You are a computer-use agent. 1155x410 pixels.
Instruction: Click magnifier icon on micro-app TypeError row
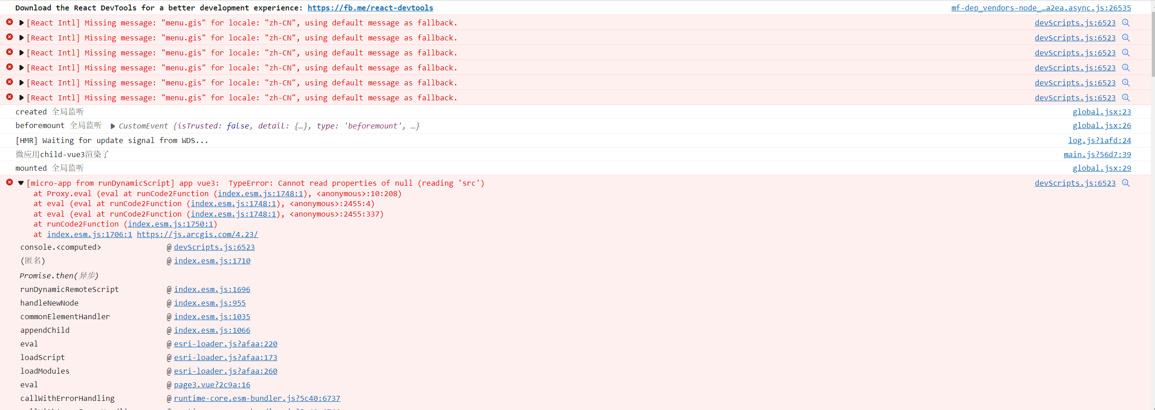coord(1125,183)
